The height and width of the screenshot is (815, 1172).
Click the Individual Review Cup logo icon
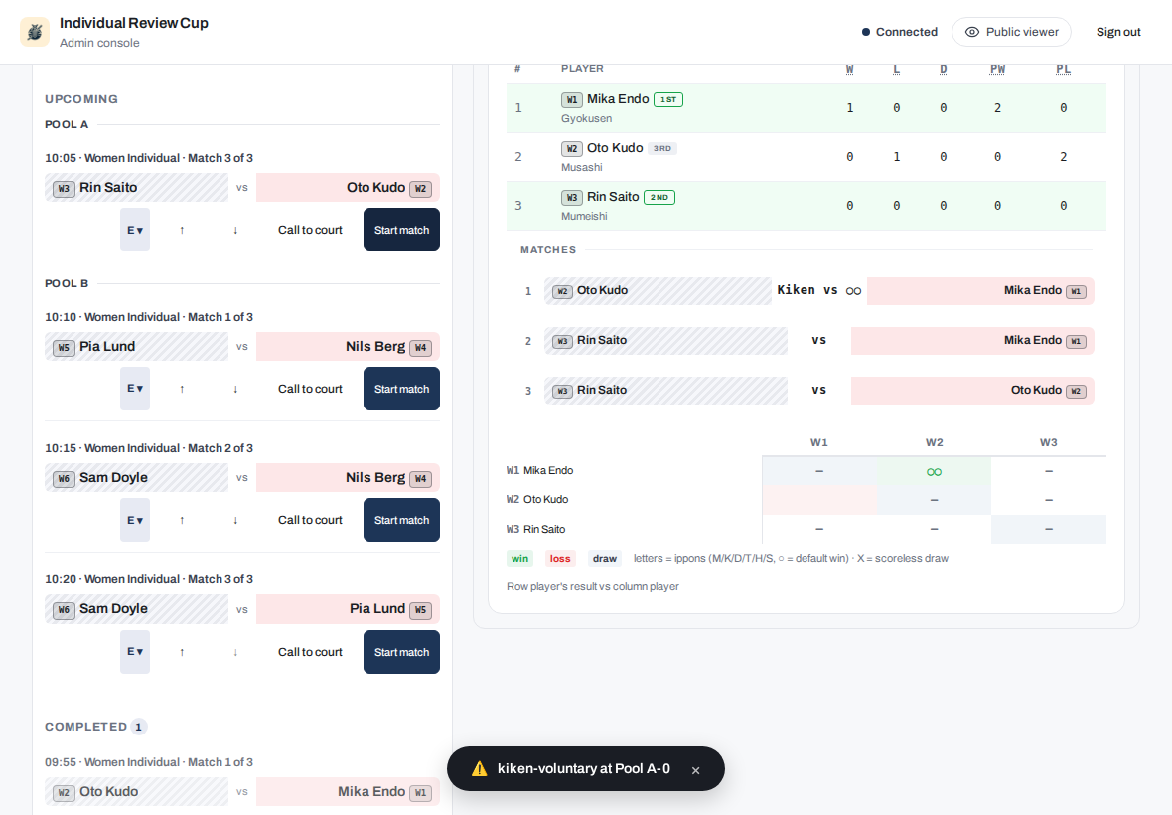pyautogui.click(x=35, y=32)
